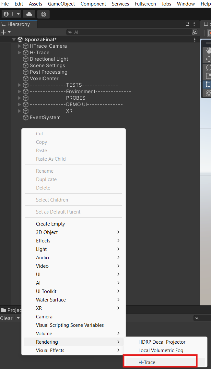This screenshot has width=211, height=369.
Task: Open the Unity account dropdown
Action: click(x=11, y=14)
